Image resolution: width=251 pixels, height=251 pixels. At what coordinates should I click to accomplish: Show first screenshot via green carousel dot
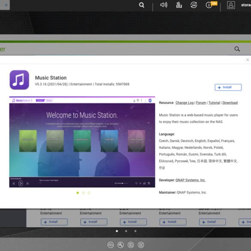tap(78, 193)
